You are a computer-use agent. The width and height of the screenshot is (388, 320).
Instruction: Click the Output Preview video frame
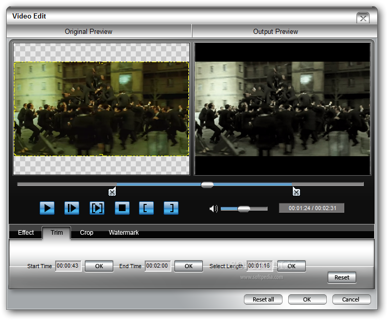pos(283,109)
